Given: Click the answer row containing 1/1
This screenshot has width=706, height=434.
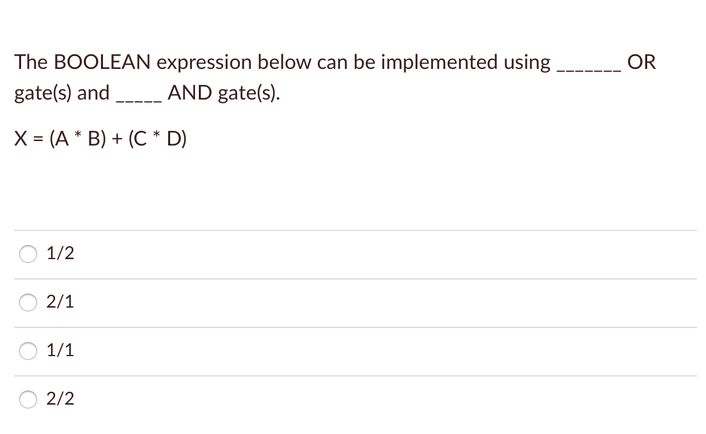Looking at the screenshot, I should pos(352,350).
